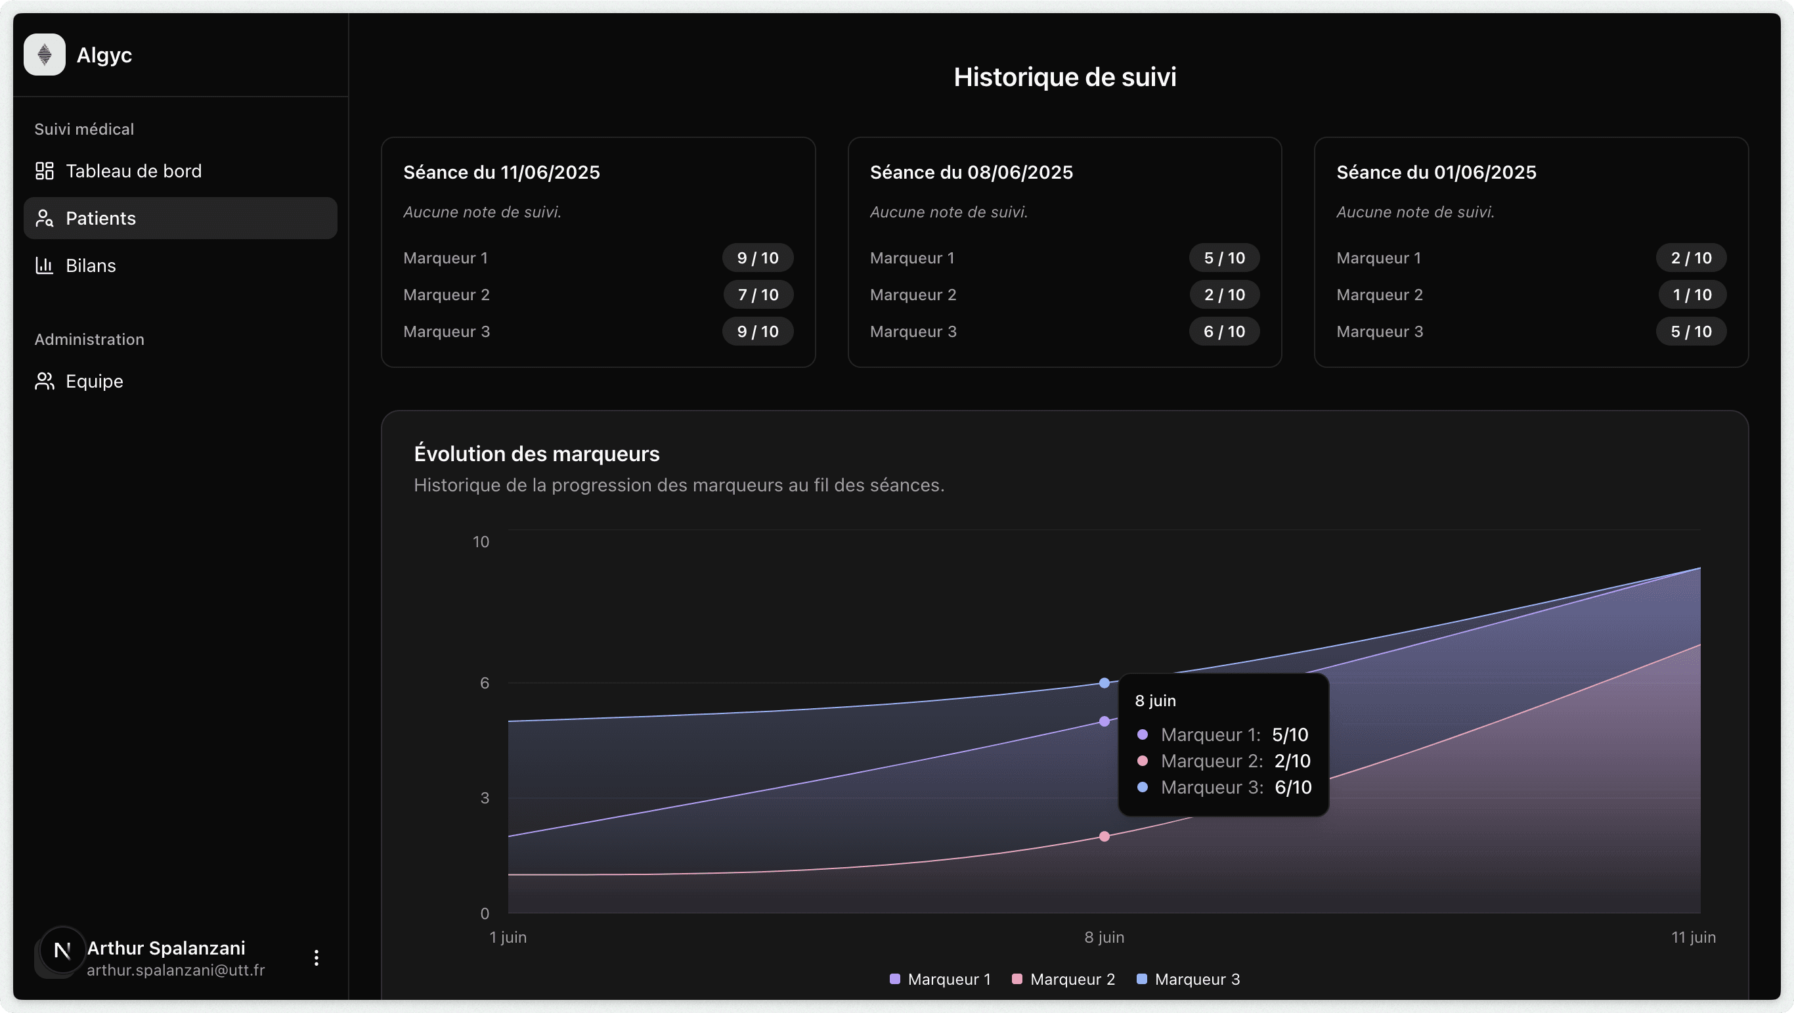This screenshot has width=1794, height=1013.
Task: Toggle Marqueur 1 in the chart legend
Action: coord(940,979)
